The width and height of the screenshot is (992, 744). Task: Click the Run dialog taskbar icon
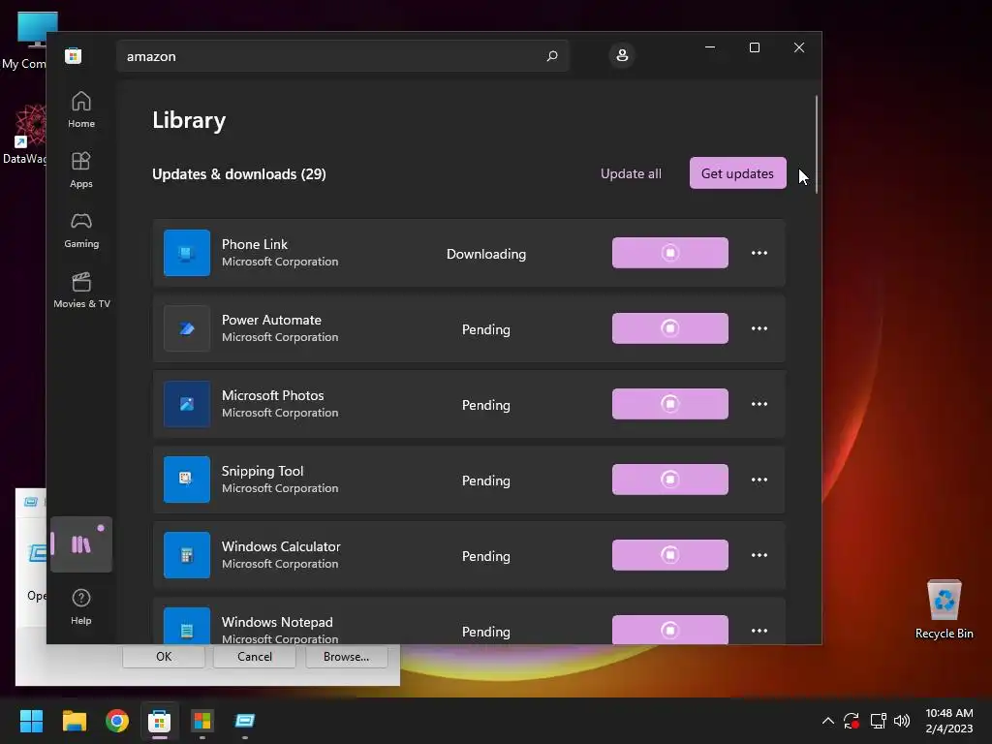tap(245, 721)
